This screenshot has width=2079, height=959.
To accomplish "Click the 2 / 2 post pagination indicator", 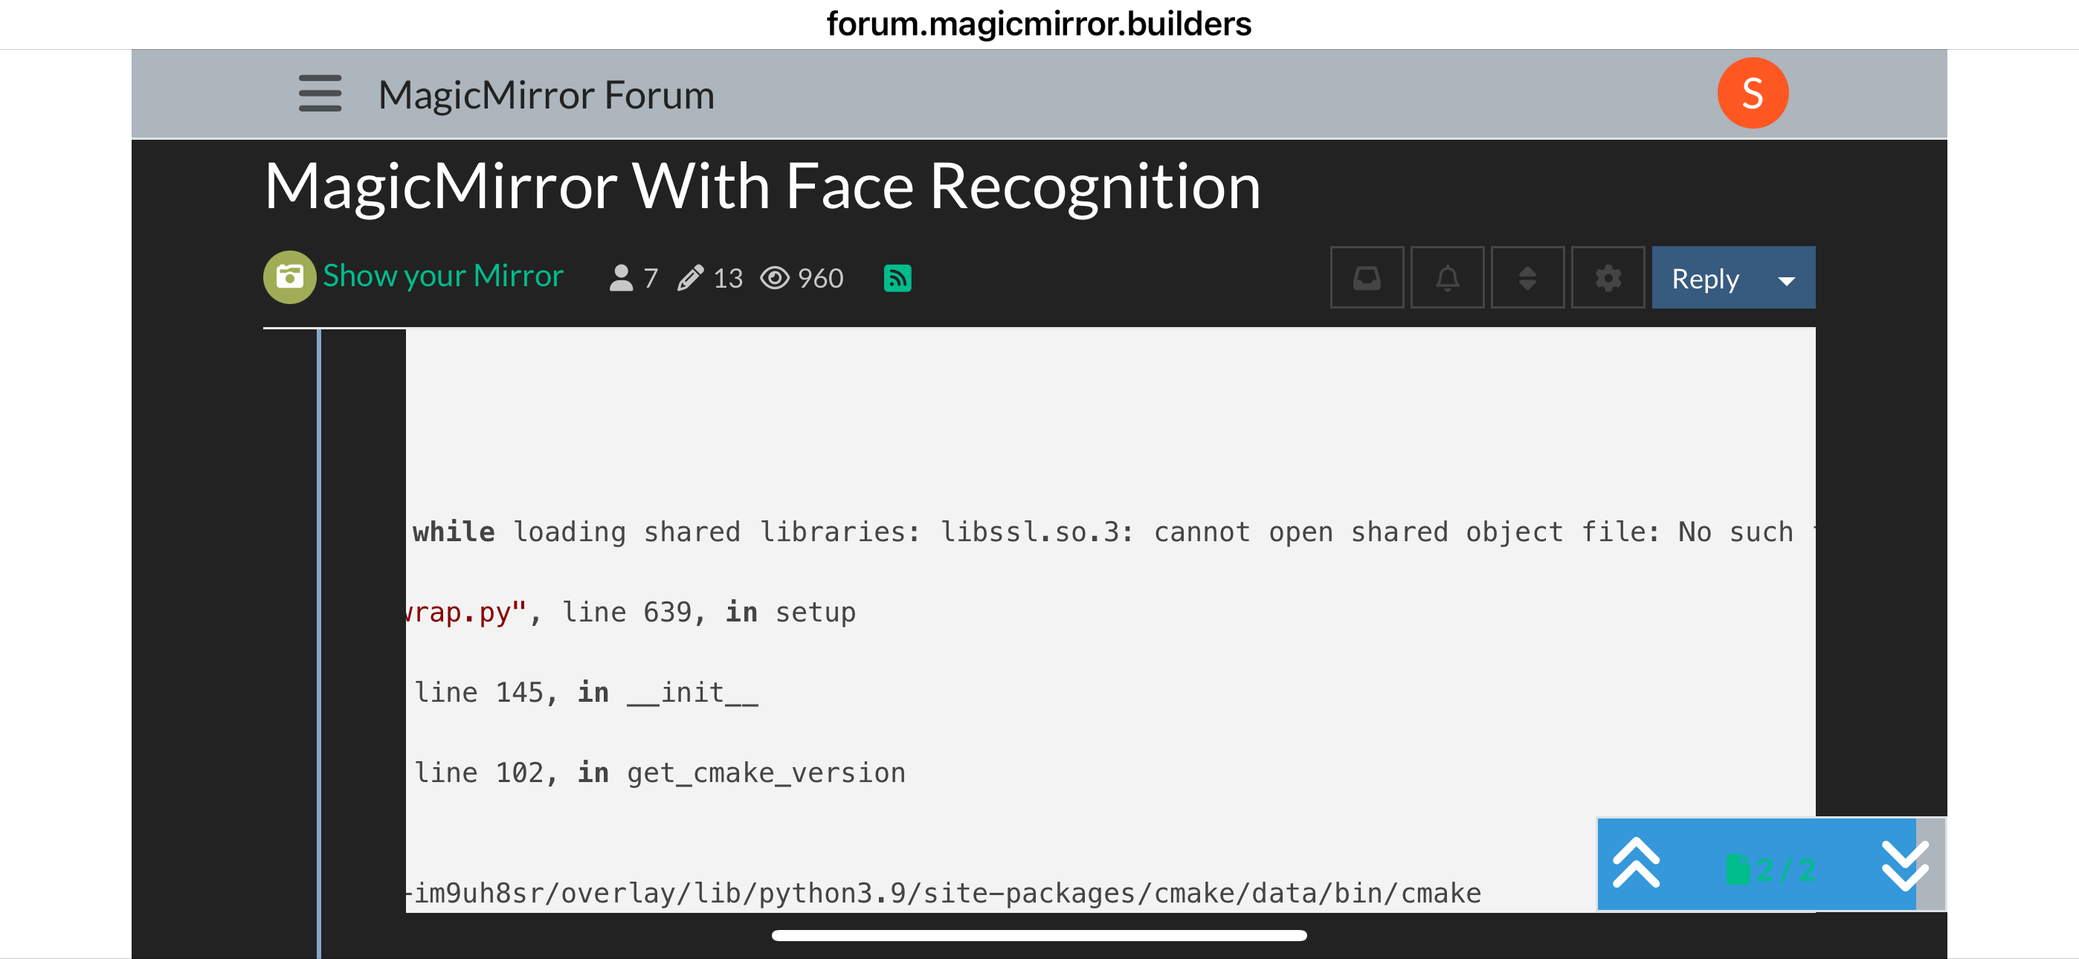I will 1770,869.
